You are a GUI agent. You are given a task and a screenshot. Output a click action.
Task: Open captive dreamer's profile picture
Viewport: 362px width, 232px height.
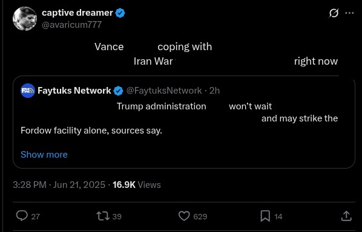pos(25,19)
